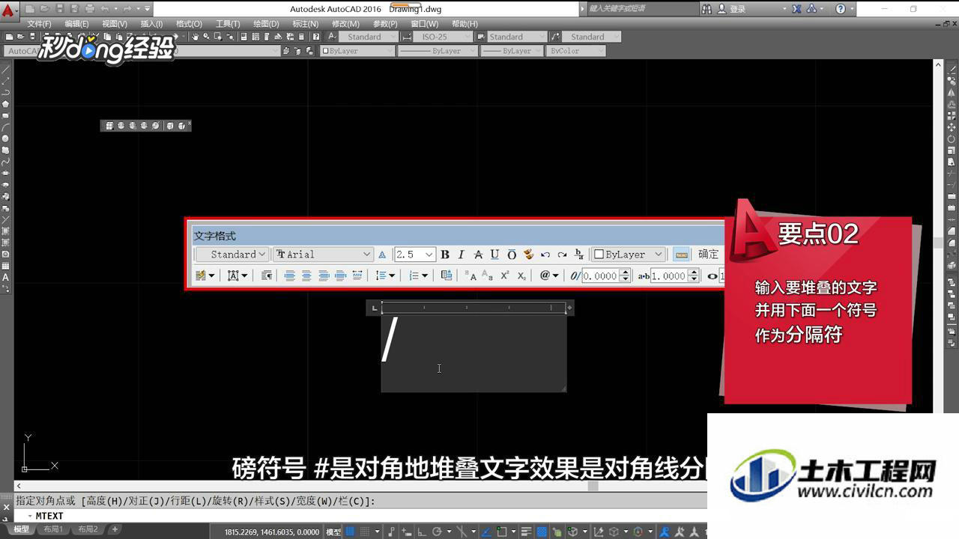Open the 视图(V) menu

[115, 24]
